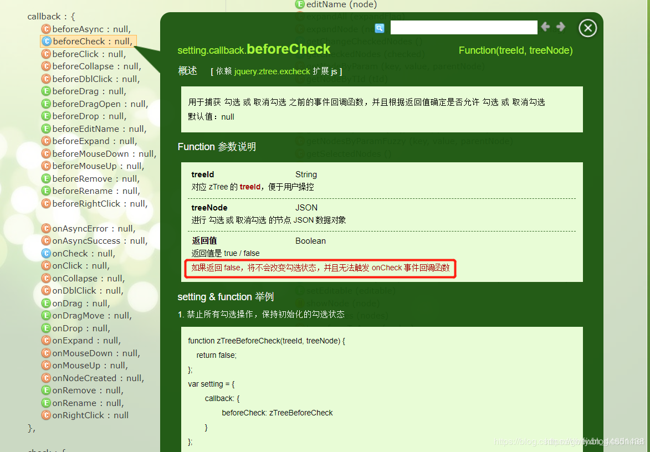Go to next item with right arrow
This screenshot has height=452, width=650.
[561, 27]
